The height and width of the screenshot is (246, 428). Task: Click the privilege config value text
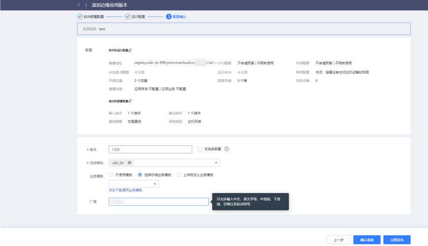coord(342,72)
